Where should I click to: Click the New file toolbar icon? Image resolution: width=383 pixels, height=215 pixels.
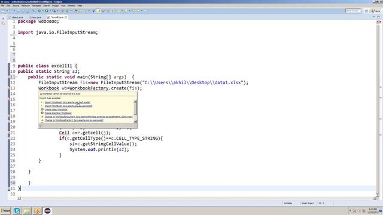pyautogui.click(x=3, y=11)
